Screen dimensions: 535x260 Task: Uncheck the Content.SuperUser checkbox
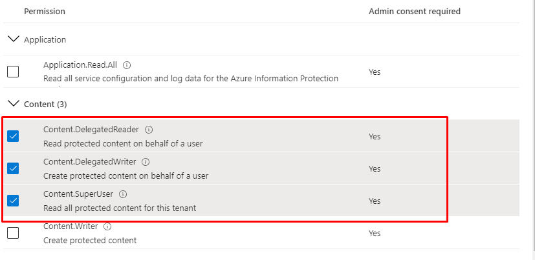(13, 201)
